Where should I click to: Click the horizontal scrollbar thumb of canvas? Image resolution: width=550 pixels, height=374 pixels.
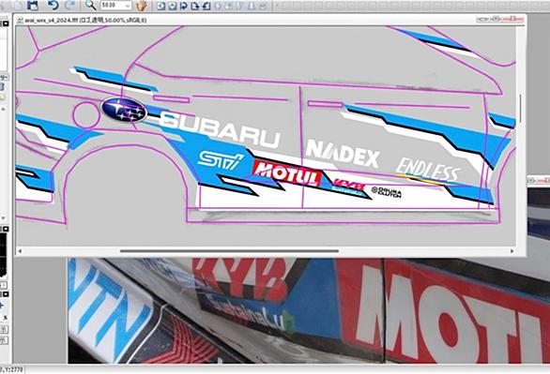229,250
